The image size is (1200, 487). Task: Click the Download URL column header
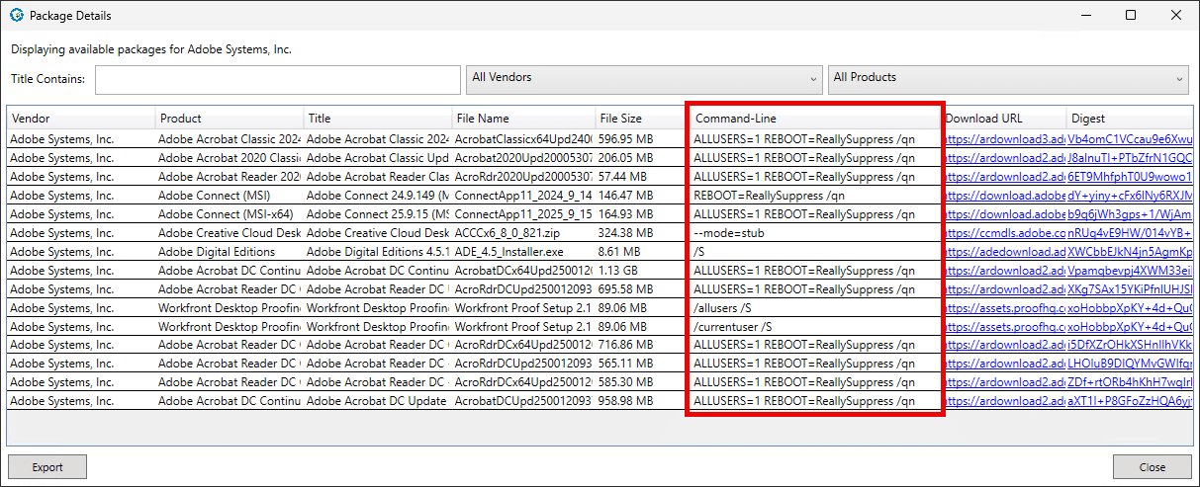tap(1002, 119)
